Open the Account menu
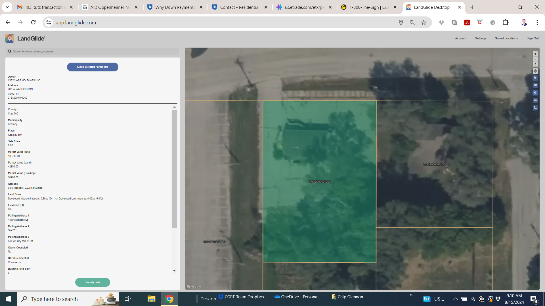 click(x=460, y=38)
